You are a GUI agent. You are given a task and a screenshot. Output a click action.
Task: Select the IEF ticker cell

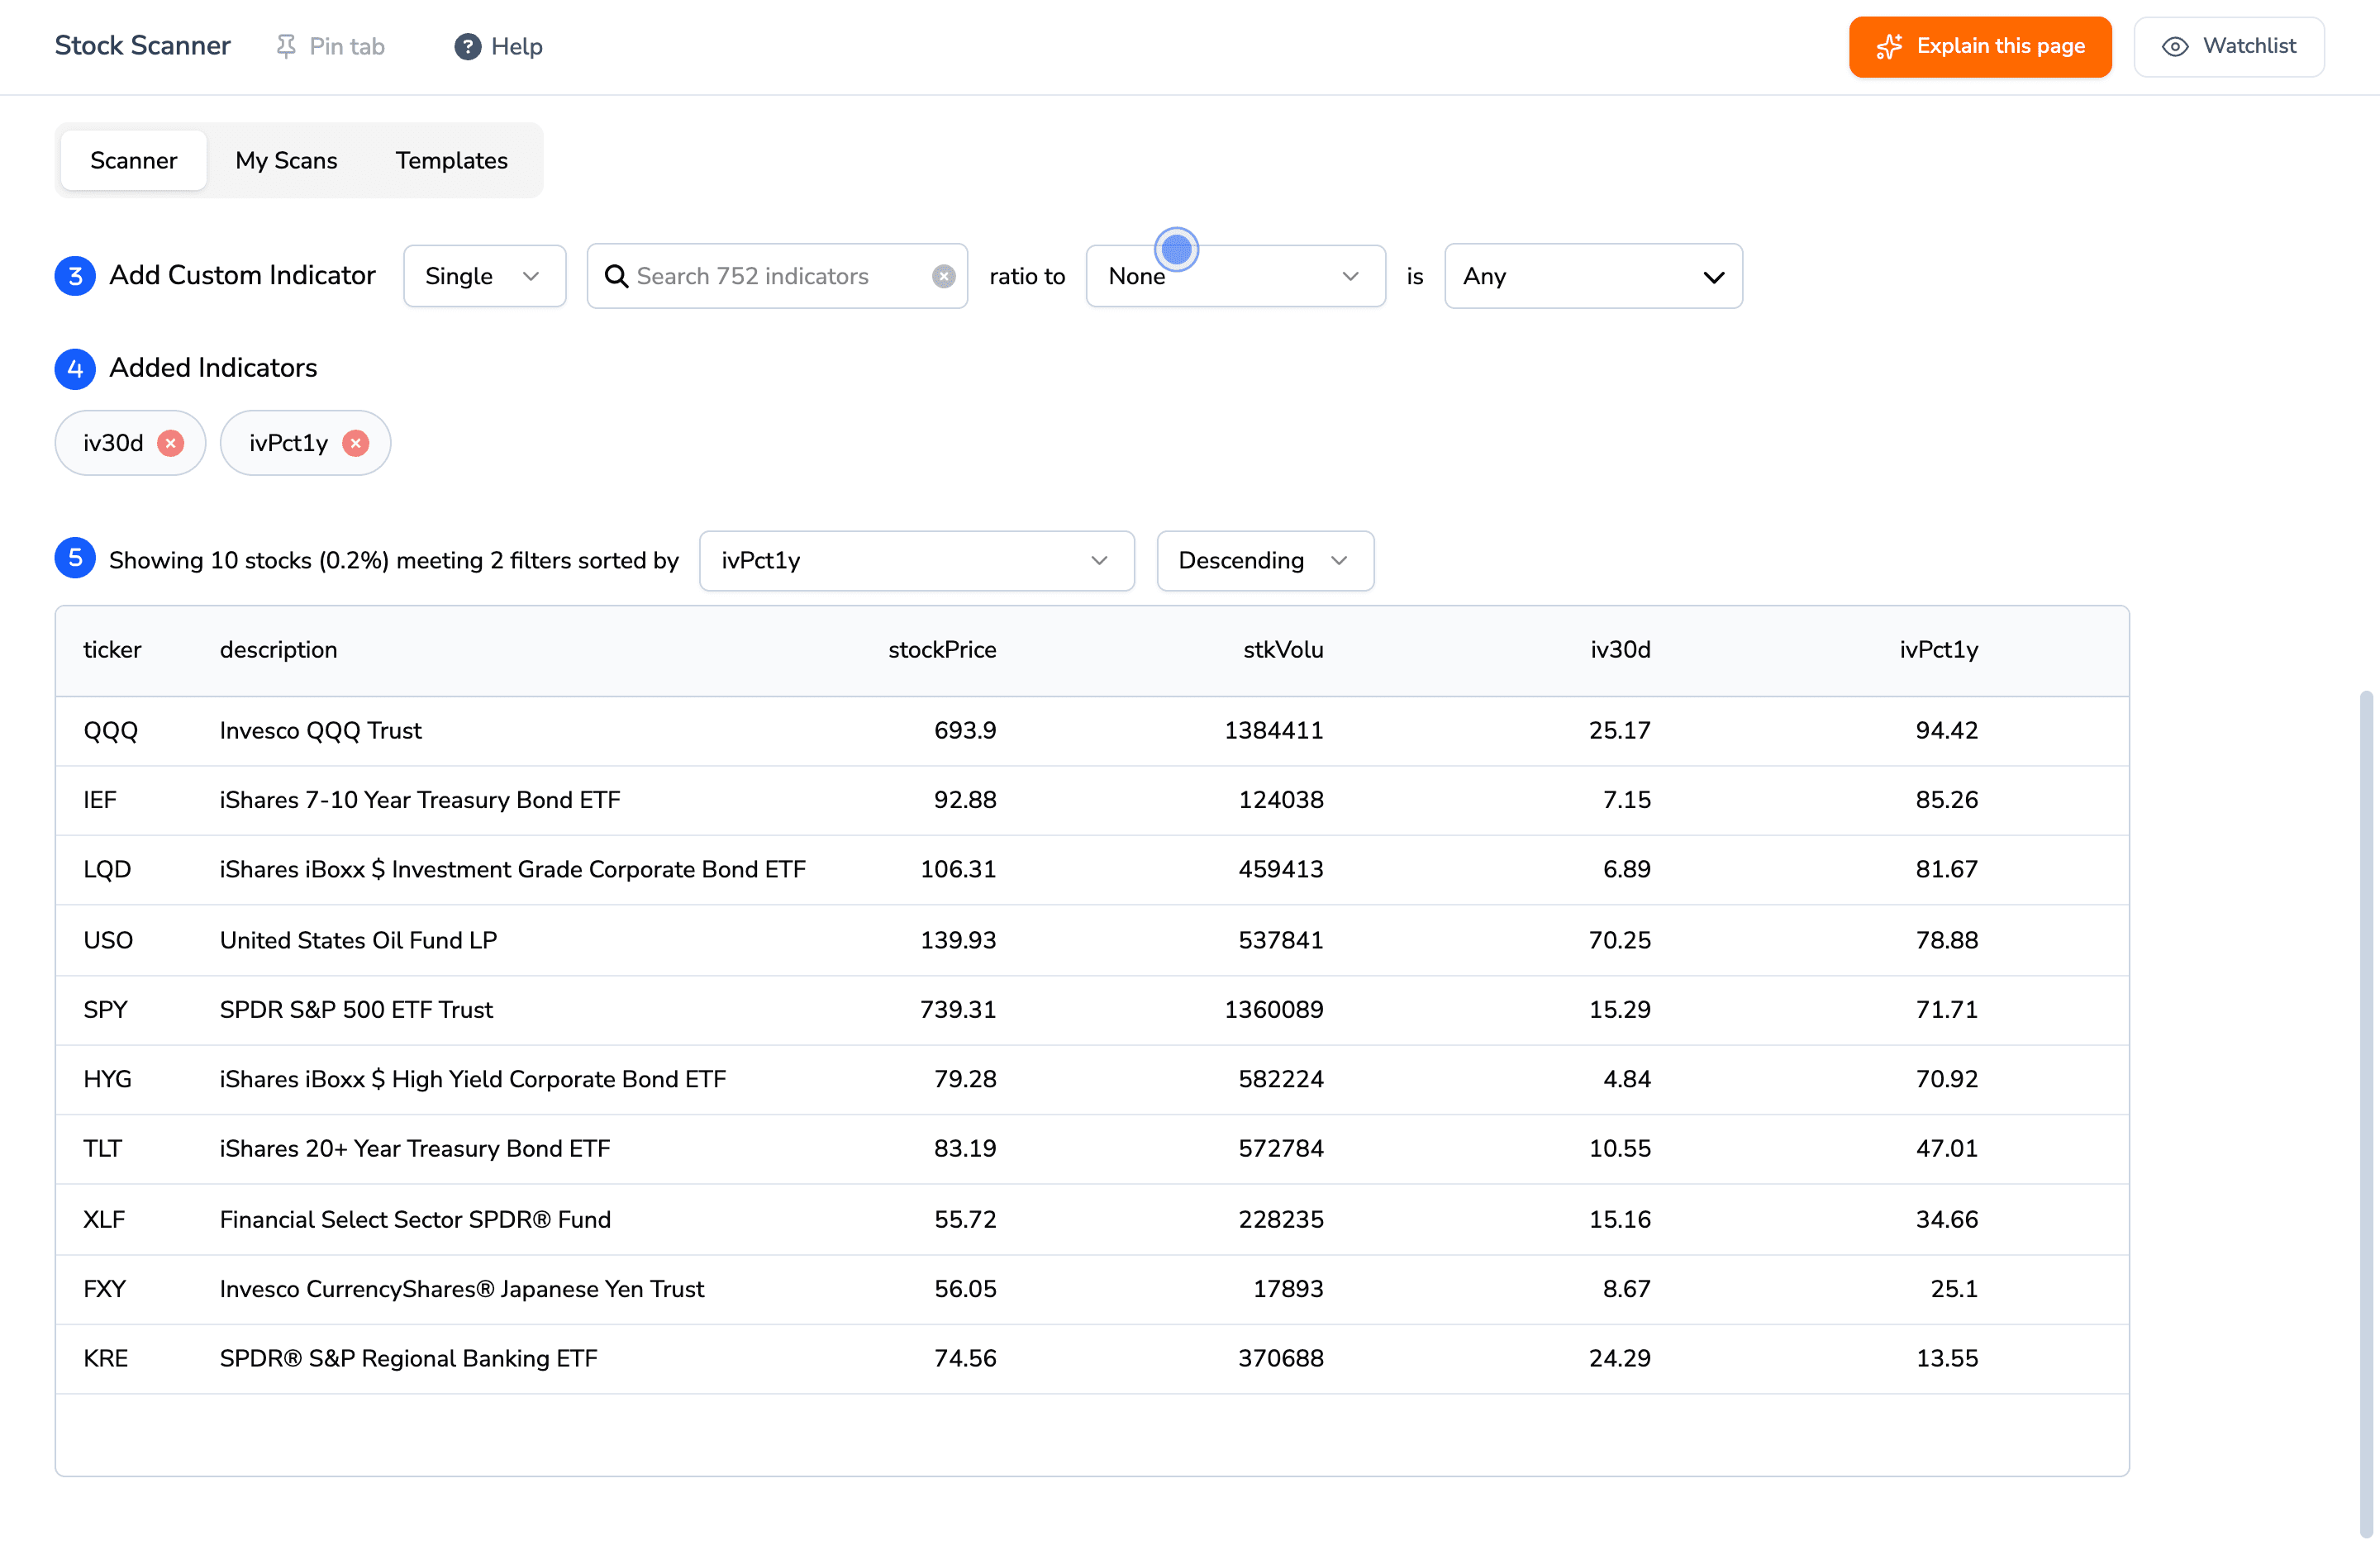(100, 800)
